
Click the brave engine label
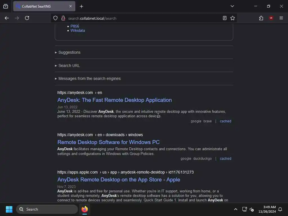[x=208, y=121]
